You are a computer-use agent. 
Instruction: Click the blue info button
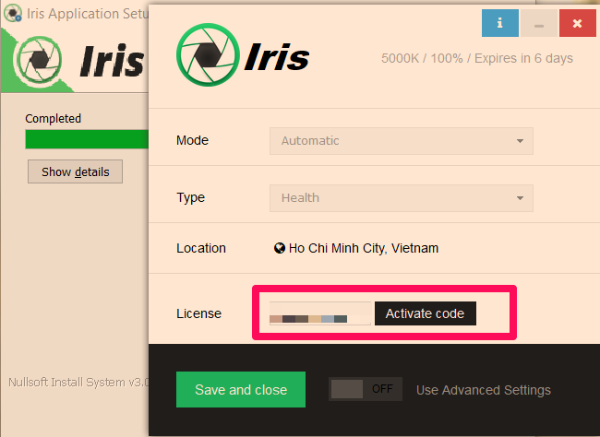[499, 23]
